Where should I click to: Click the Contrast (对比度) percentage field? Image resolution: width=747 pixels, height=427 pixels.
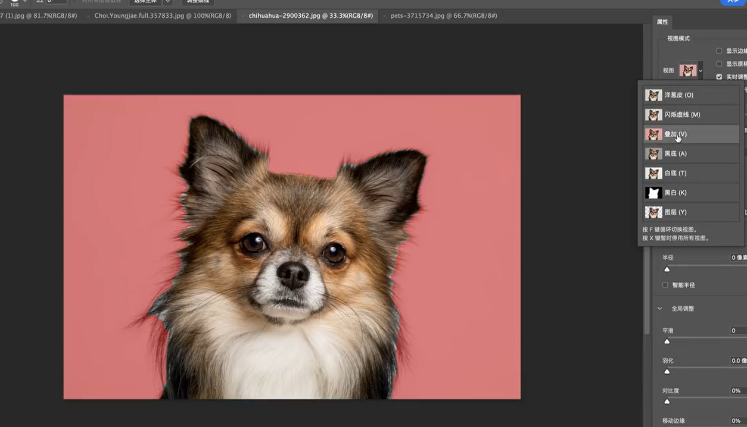point(738,391)
